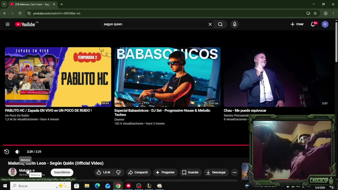Image resolution: width=338 pixels, height=190 pixels.
Task: Play the Chau - Me puedo equivocar thumbnail
Action: point(276,77)
